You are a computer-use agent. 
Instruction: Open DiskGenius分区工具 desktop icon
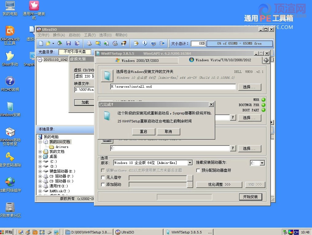tap(10, 35)
